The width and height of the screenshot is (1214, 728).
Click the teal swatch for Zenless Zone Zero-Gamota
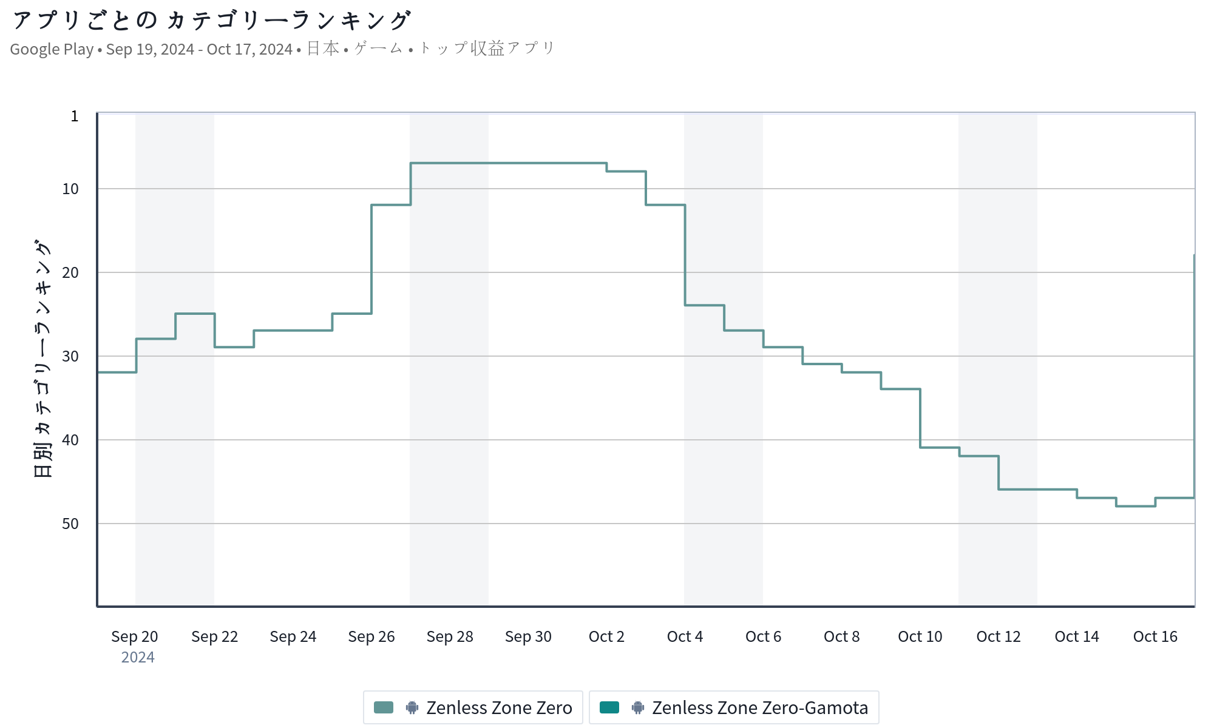[609, 707]
